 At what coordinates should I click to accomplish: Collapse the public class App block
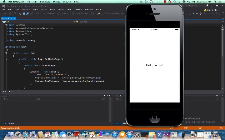click(6, 53)
